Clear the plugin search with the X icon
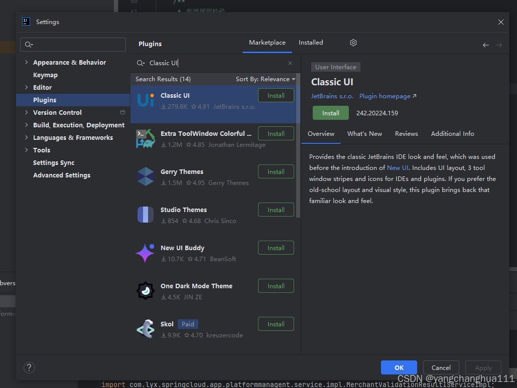The width and height of the screenshot is (517, 388). coord(290,63)
